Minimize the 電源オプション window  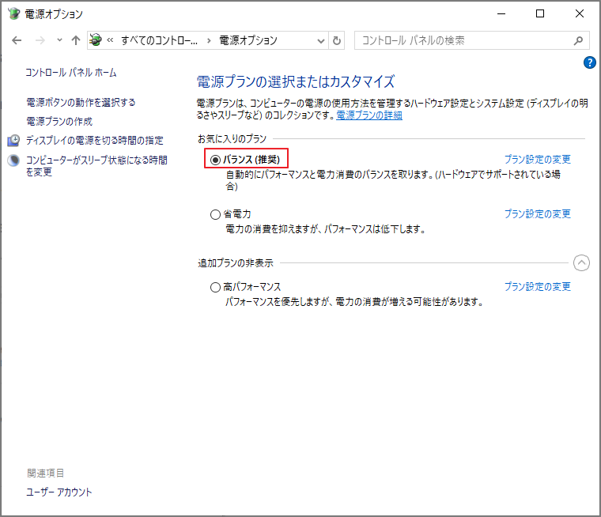pyautogui.click(x=501, y=13)
